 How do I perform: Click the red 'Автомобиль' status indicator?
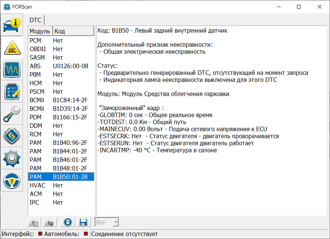pos(86,233)
